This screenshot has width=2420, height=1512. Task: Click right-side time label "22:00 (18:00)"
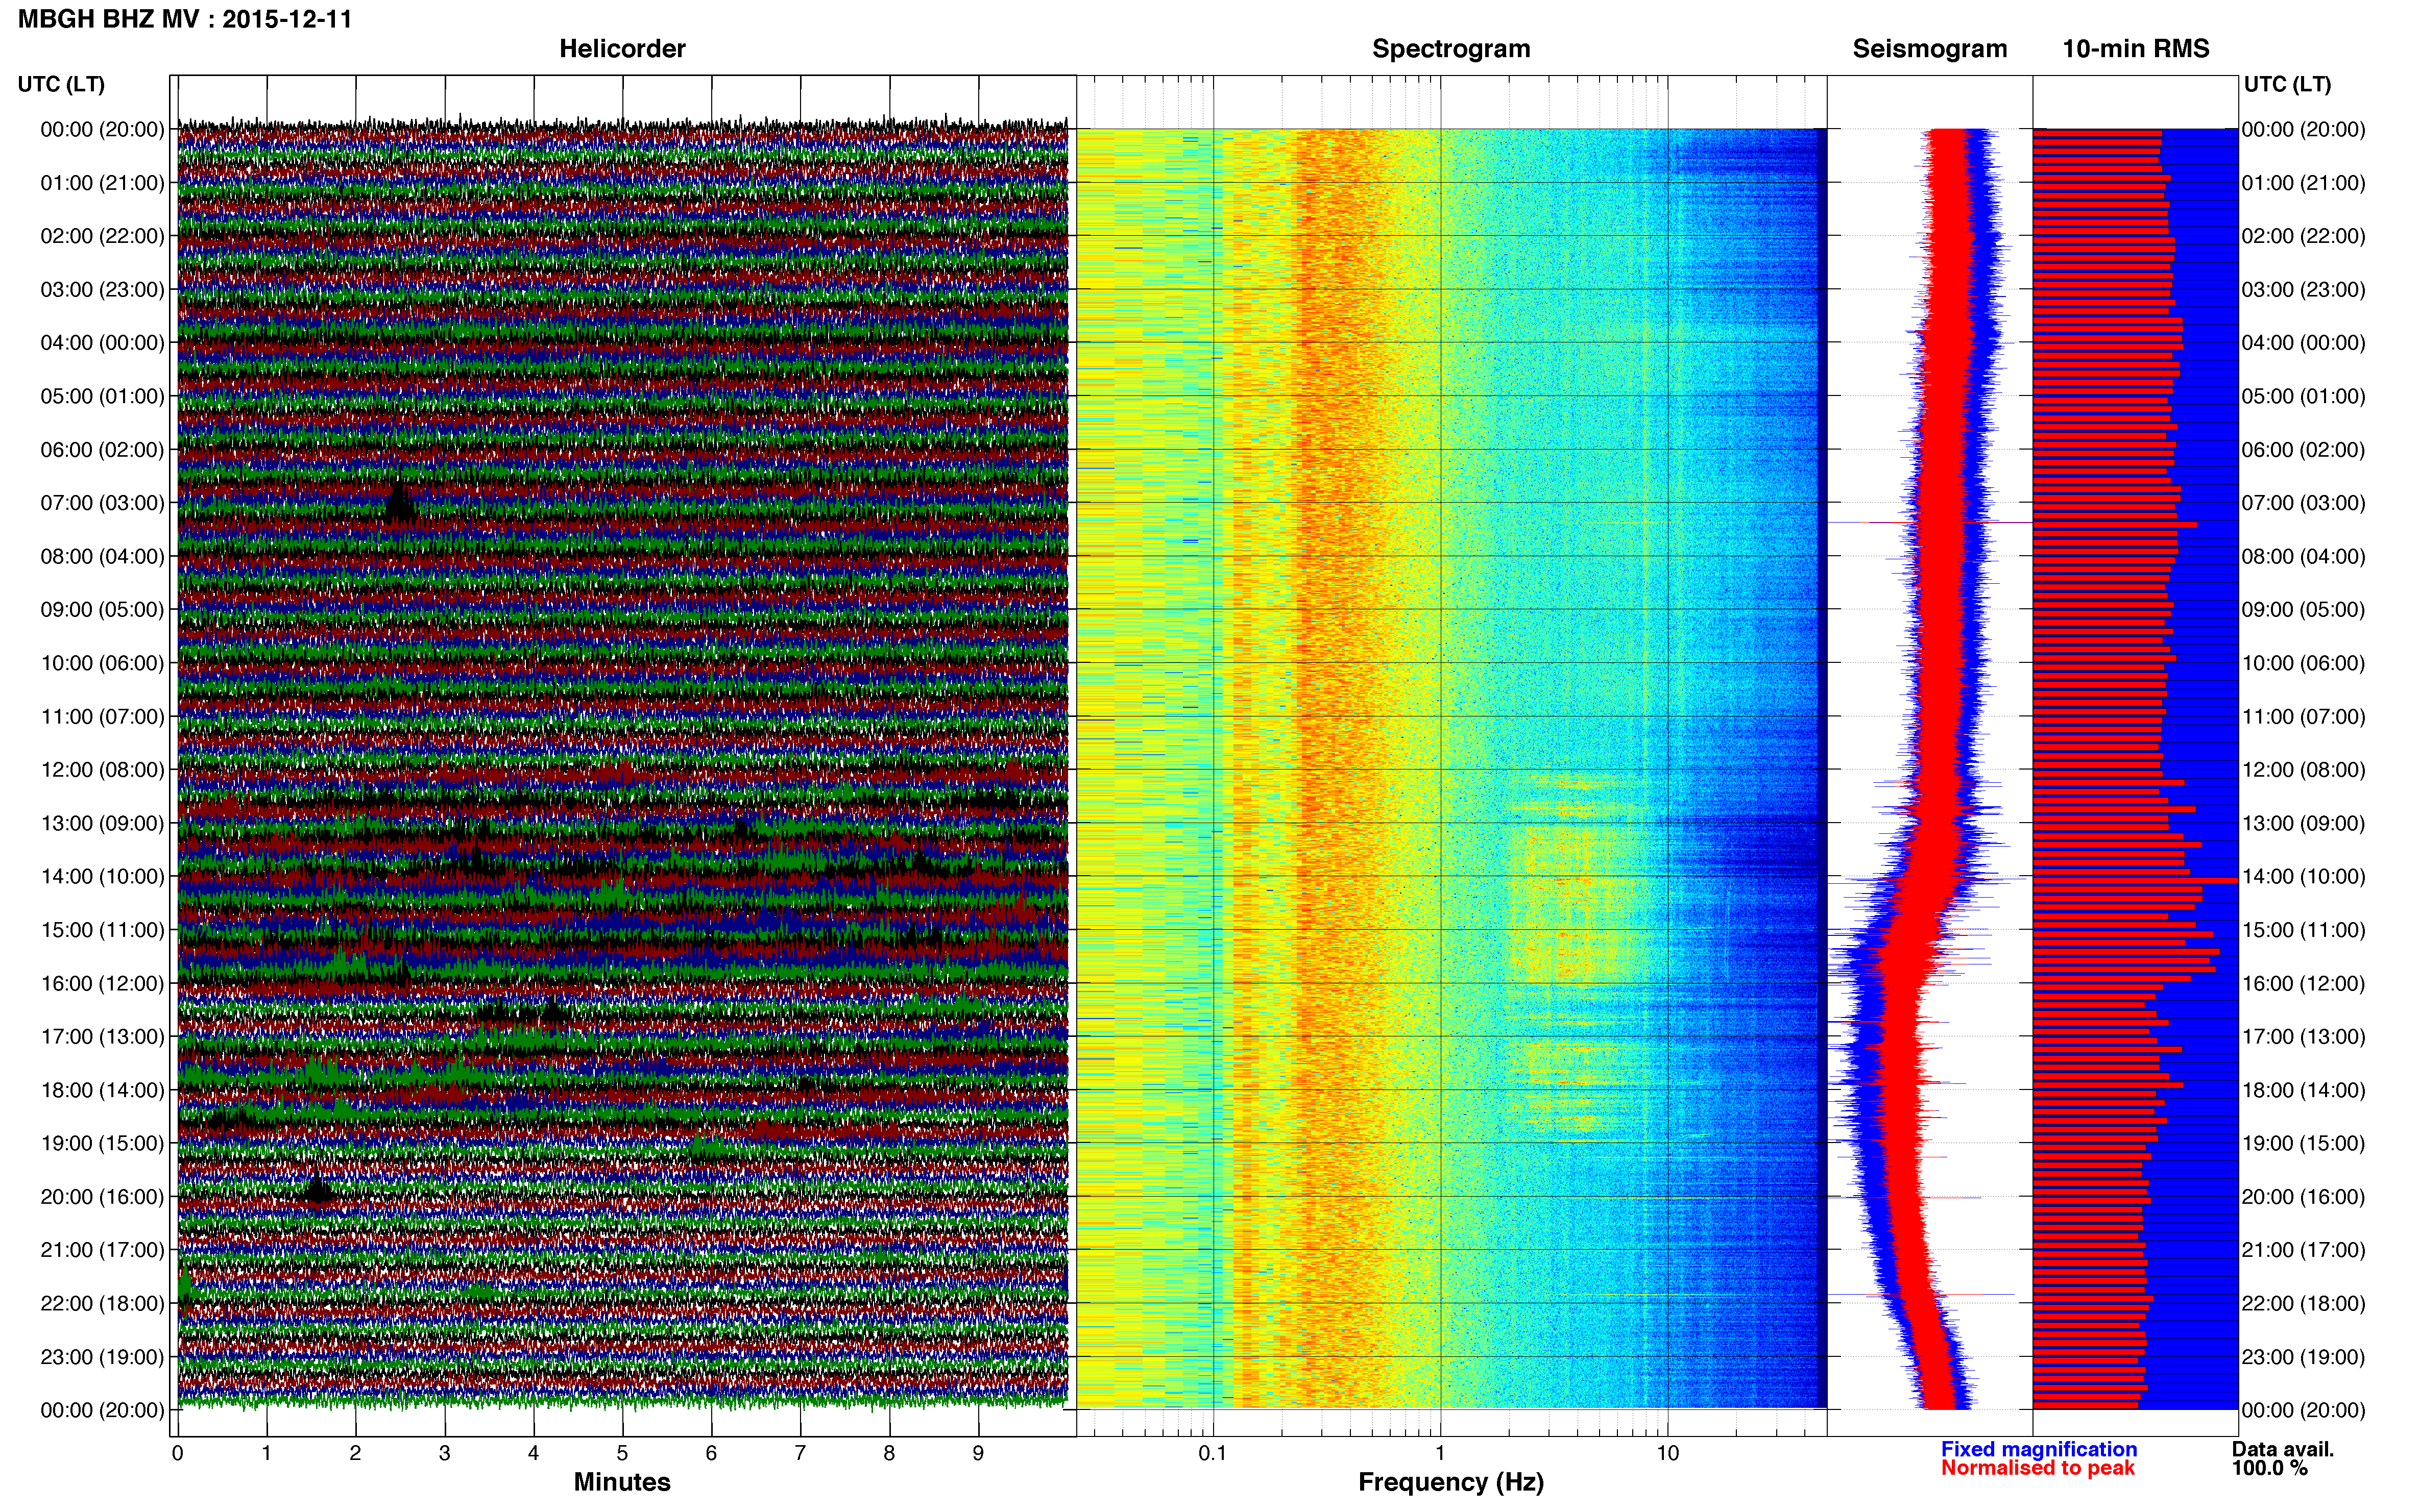[x=2303, y=1304]
